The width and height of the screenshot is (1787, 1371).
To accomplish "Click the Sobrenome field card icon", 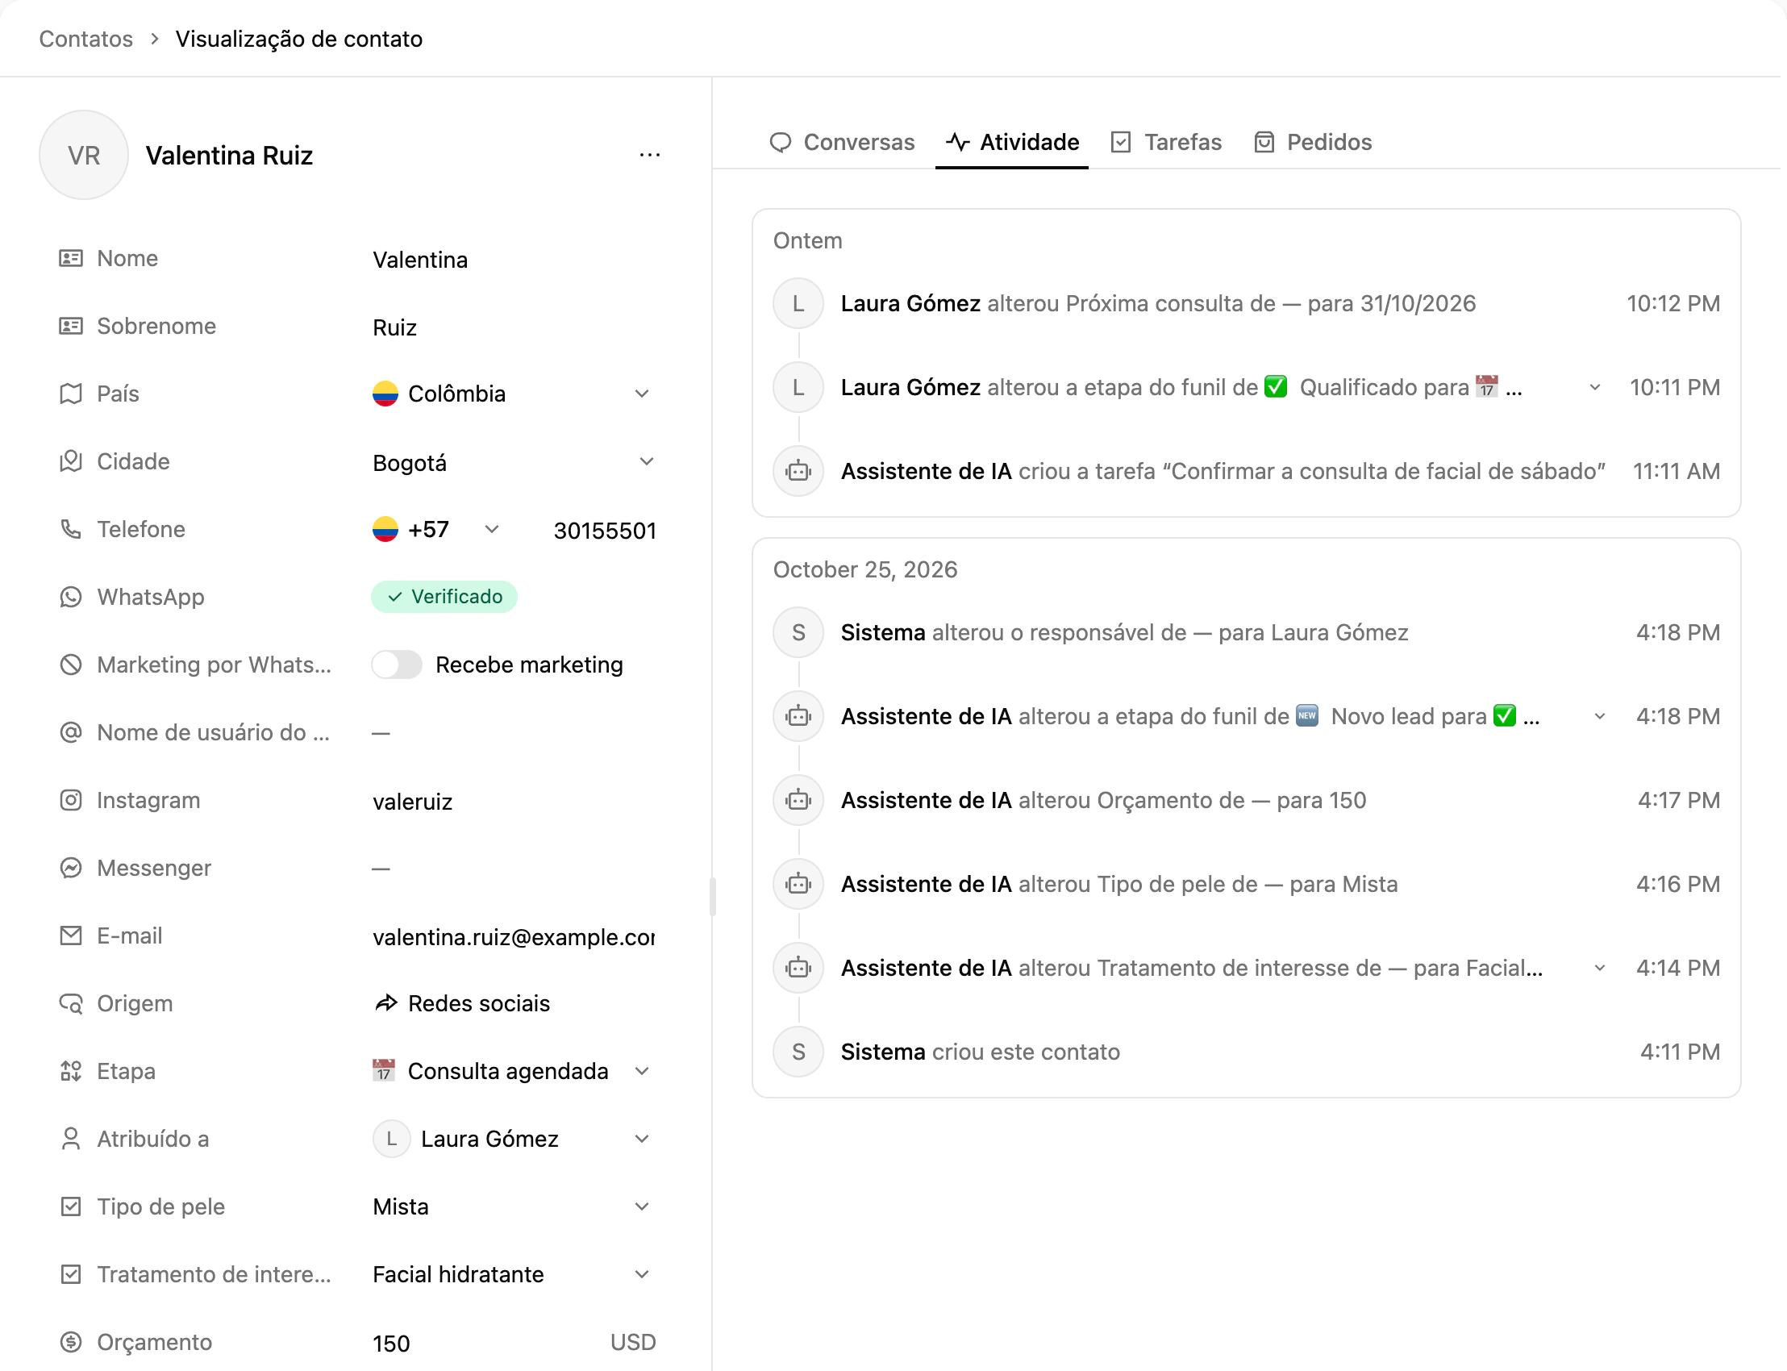I will click(x=71, y=327).
